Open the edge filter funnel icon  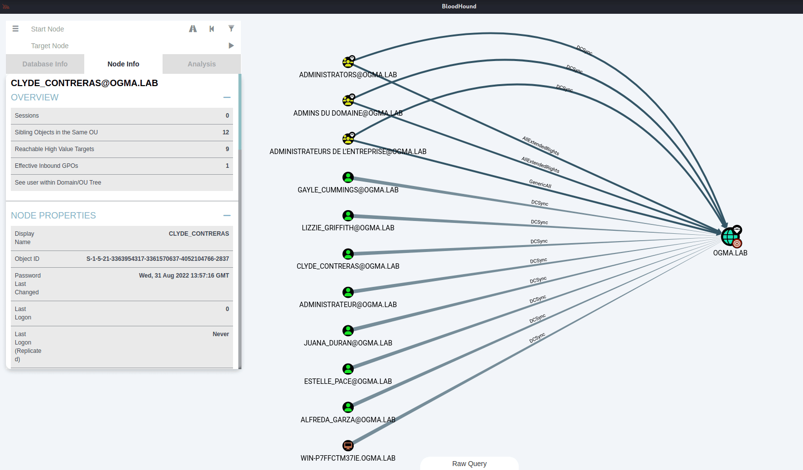pyautogui.click(x=231, y=29)
